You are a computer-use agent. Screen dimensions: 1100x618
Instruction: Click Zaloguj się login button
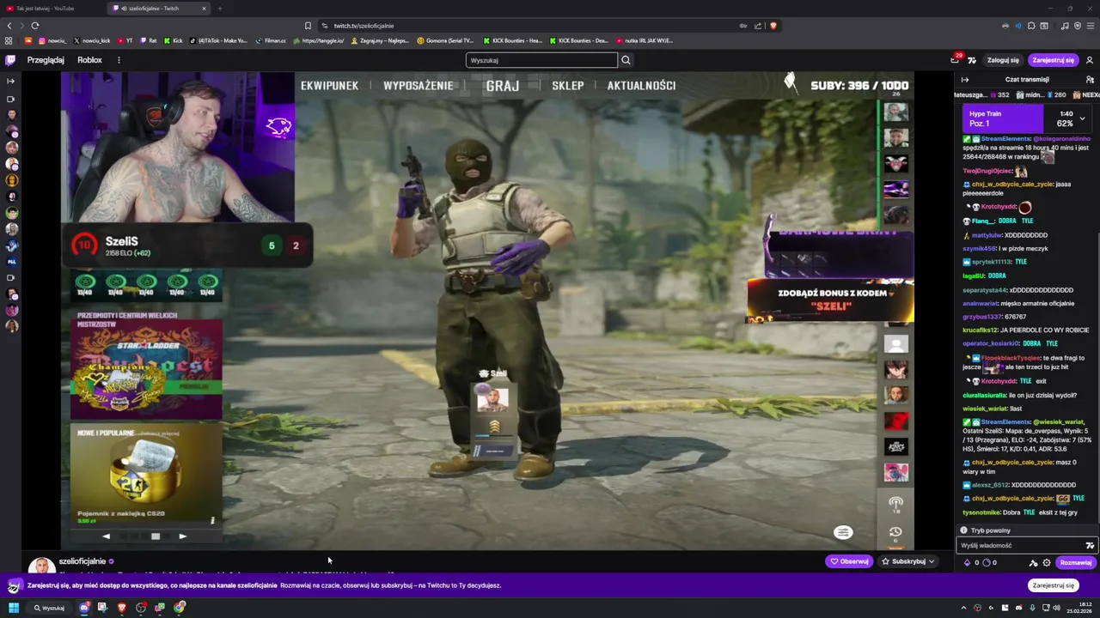(1003, 60)
